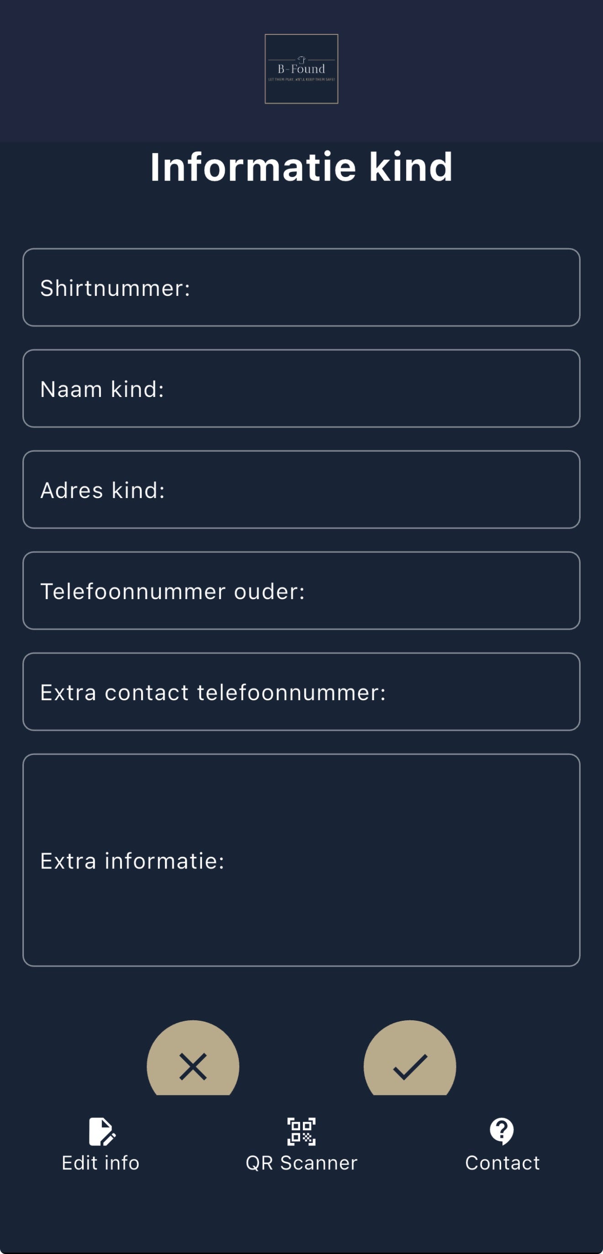
Task: Click the Extra contact telefoonnummer field
Action: [x=301, y=692]
